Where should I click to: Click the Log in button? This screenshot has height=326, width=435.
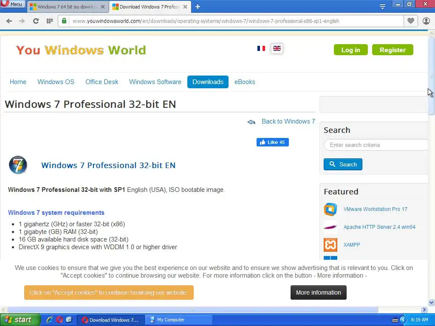point(350,50)
